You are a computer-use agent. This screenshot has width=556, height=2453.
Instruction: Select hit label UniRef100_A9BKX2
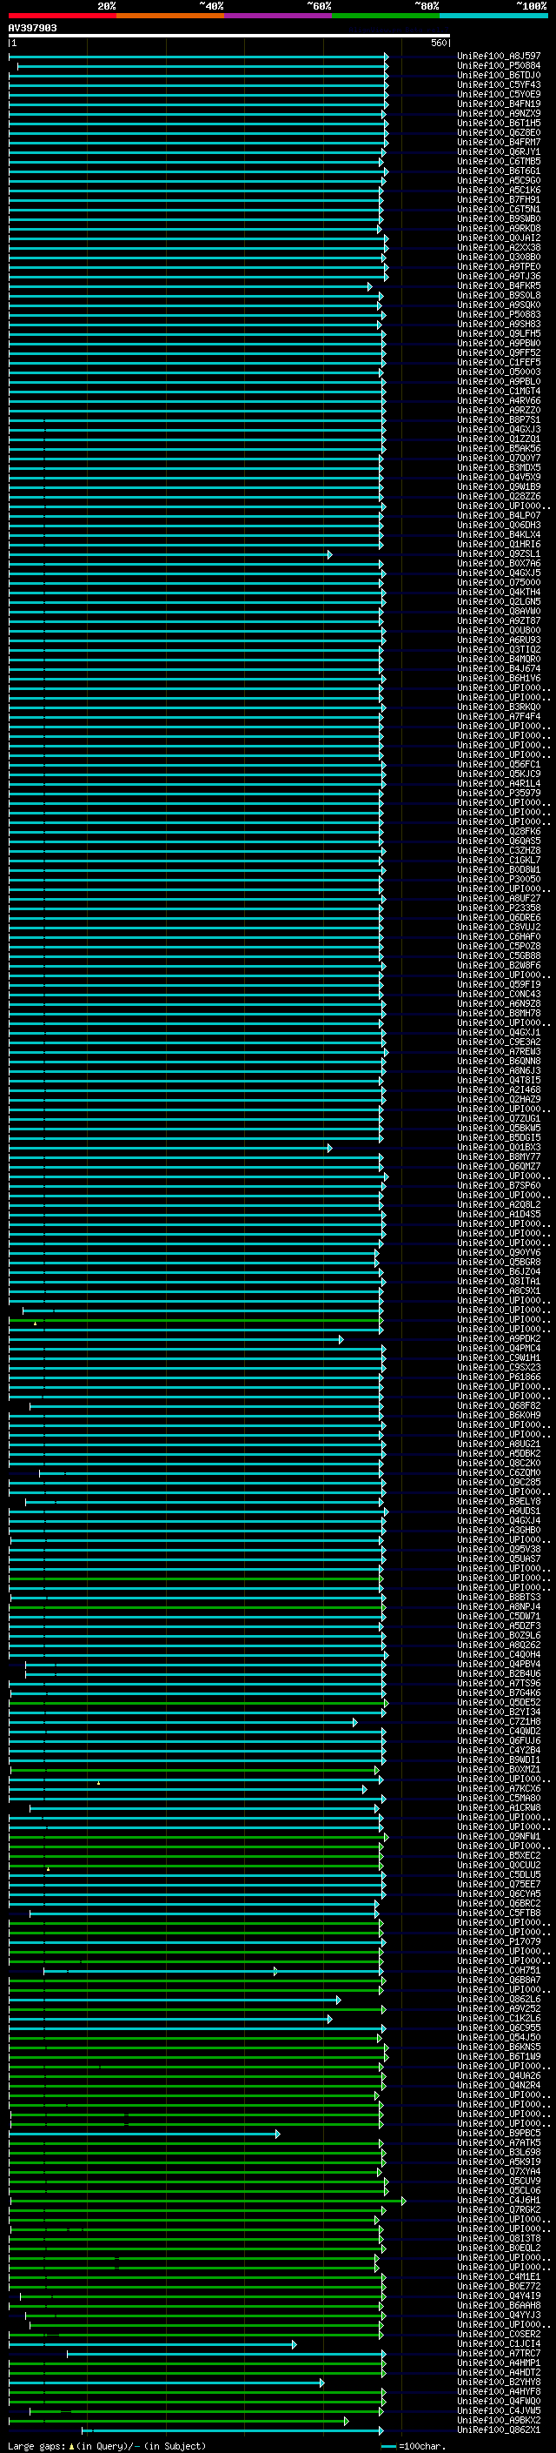499,2420
